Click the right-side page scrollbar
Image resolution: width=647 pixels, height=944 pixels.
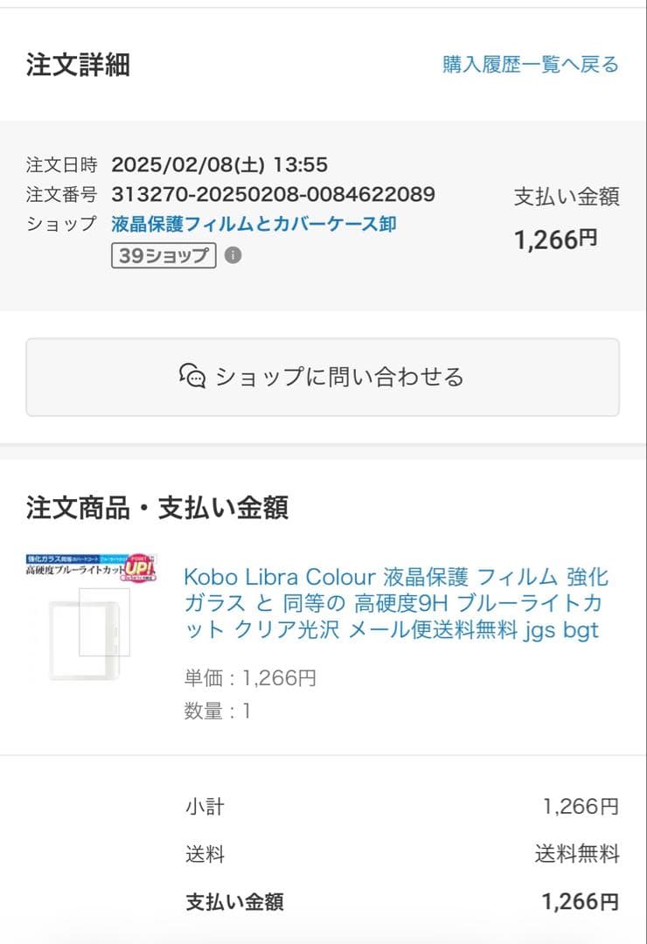[642, 472]
